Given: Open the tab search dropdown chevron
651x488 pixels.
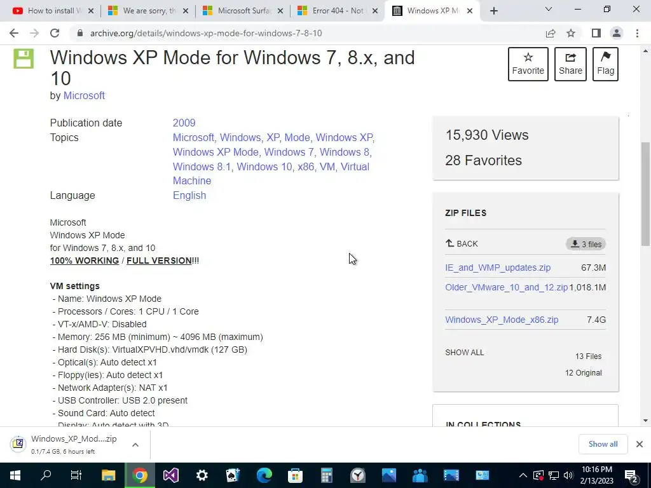Looking at the screenshot, I should (x=549, y=9).
